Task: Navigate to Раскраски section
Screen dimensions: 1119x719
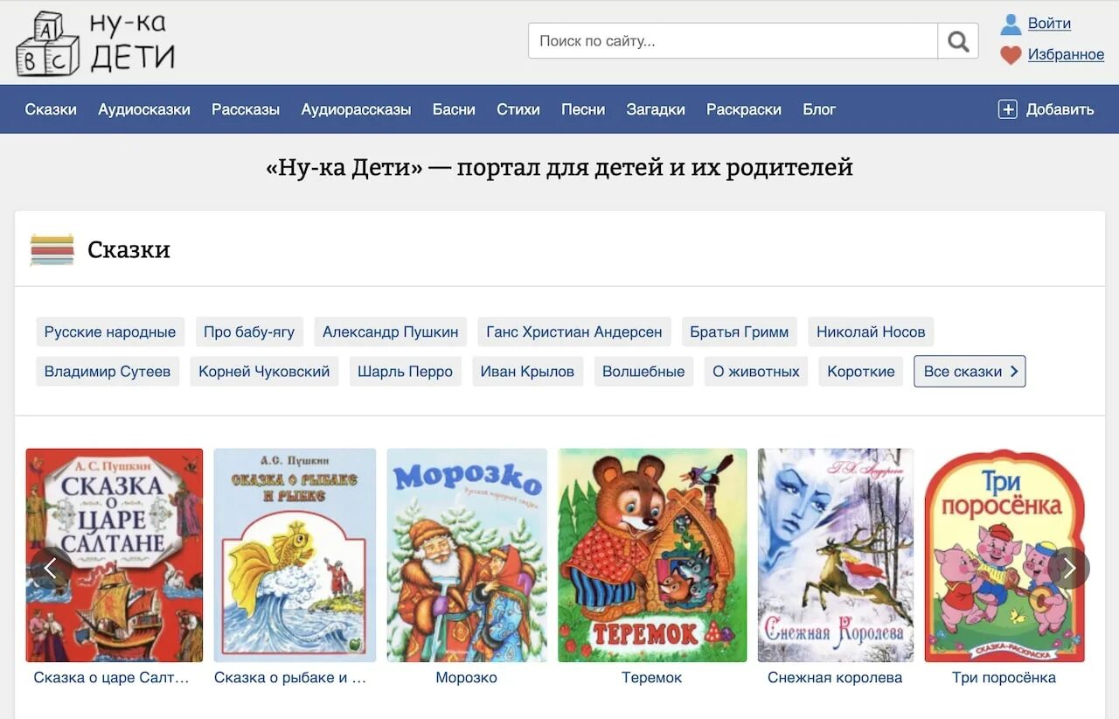Action: point(744,109)
